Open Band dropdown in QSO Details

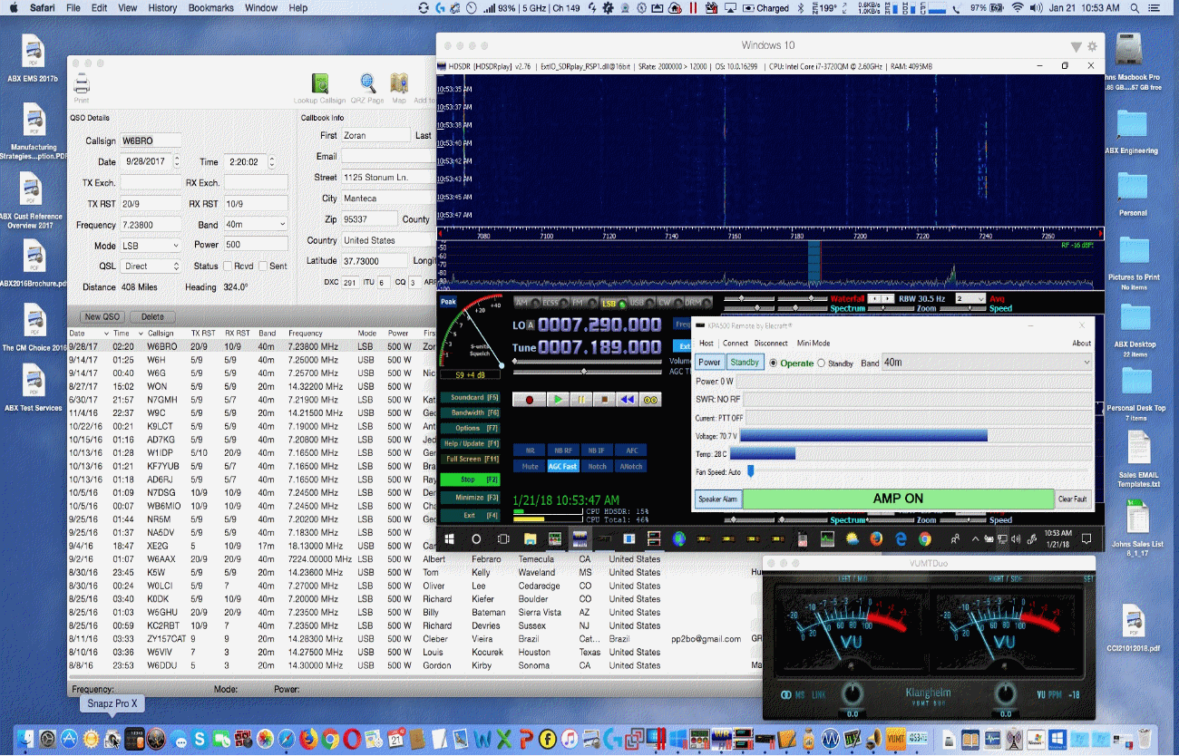pyautogui.click(x=255, y=224)
